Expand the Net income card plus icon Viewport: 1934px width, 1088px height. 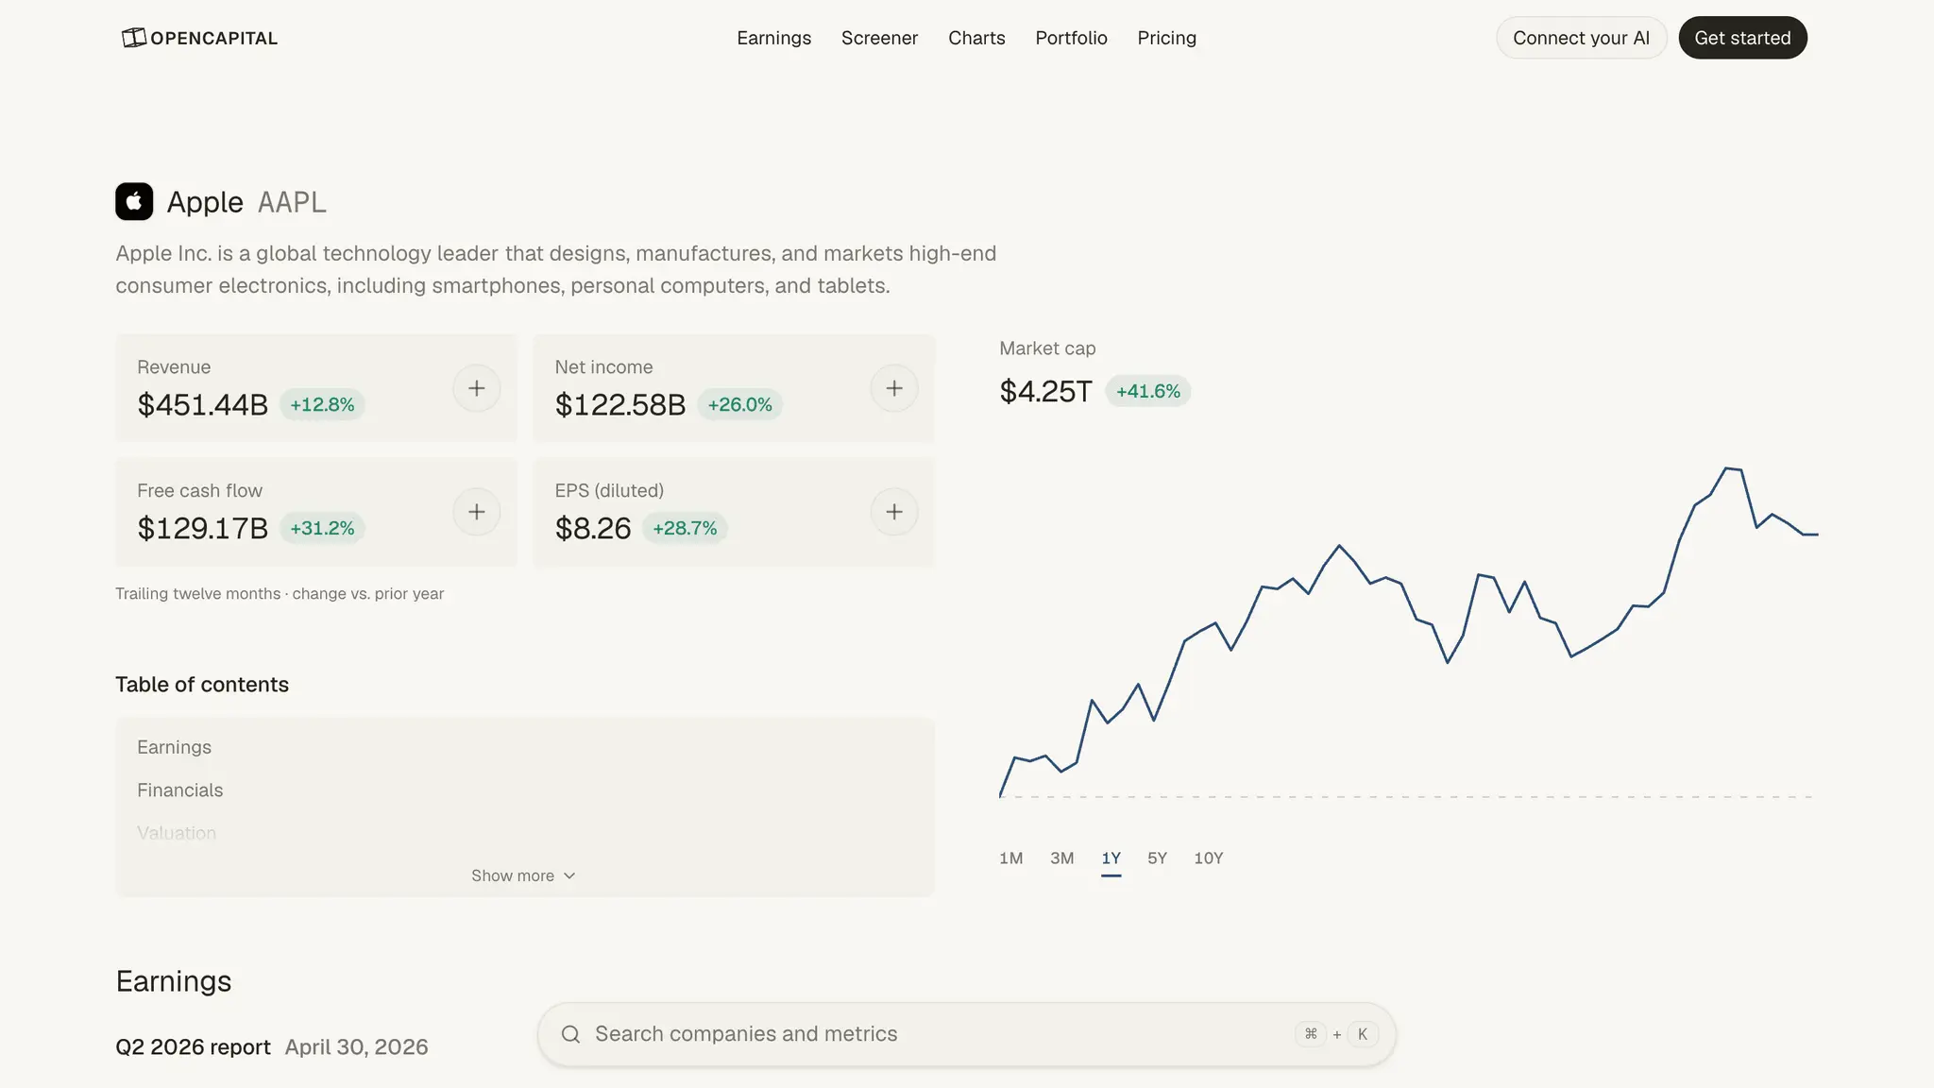[x=894, y=388]
